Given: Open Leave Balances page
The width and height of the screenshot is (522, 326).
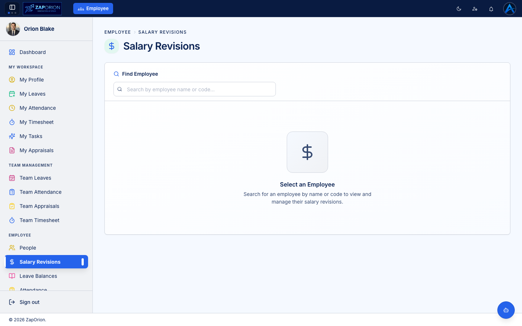Looking at the screenshot, I should pos(46,276).
